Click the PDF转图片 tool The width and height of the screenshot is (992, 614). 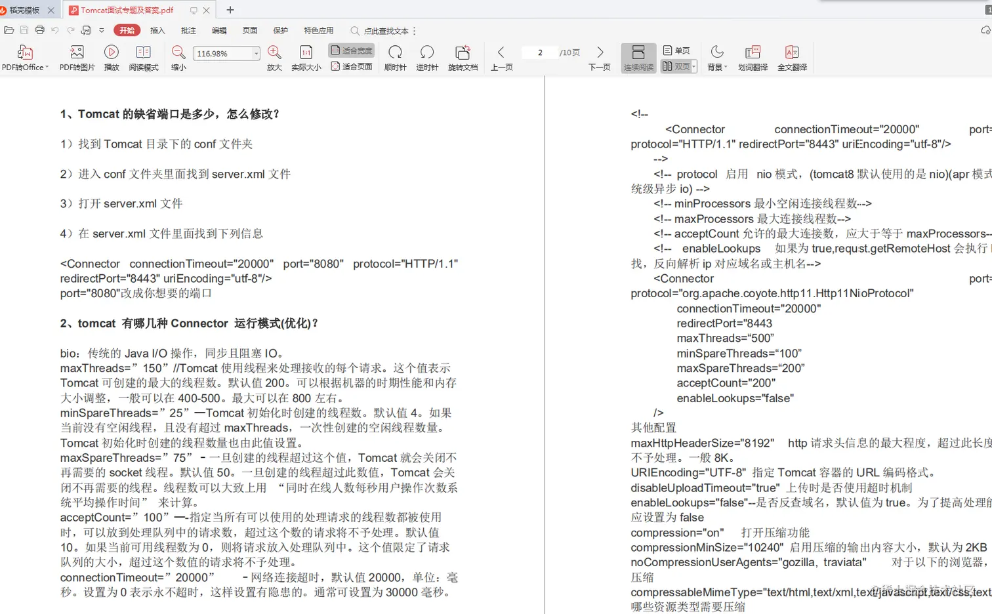[x=77, y=57]
